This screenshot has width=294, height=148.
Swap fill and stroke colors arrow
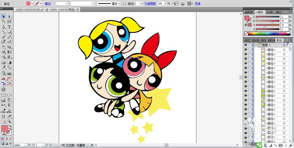(10, 126)
